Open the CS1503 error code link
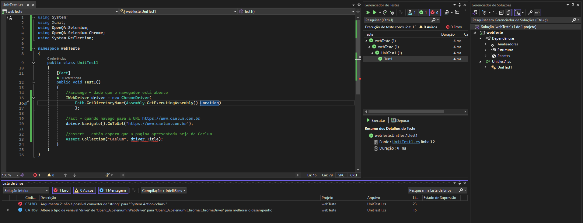Screen dimensions: 583x223 [x=31, y=204]
